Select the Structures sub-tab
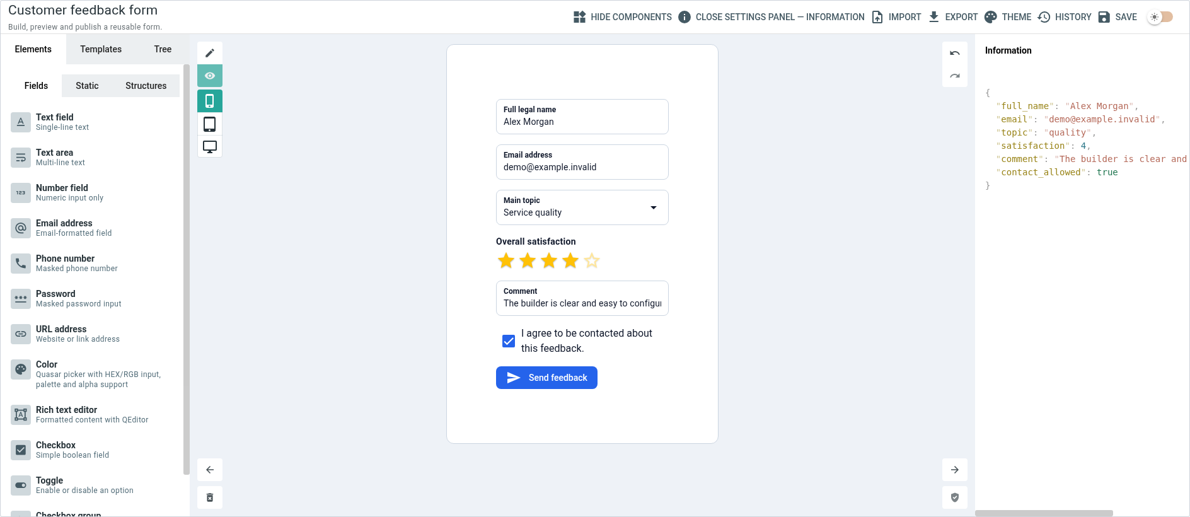 click(146, 86)
